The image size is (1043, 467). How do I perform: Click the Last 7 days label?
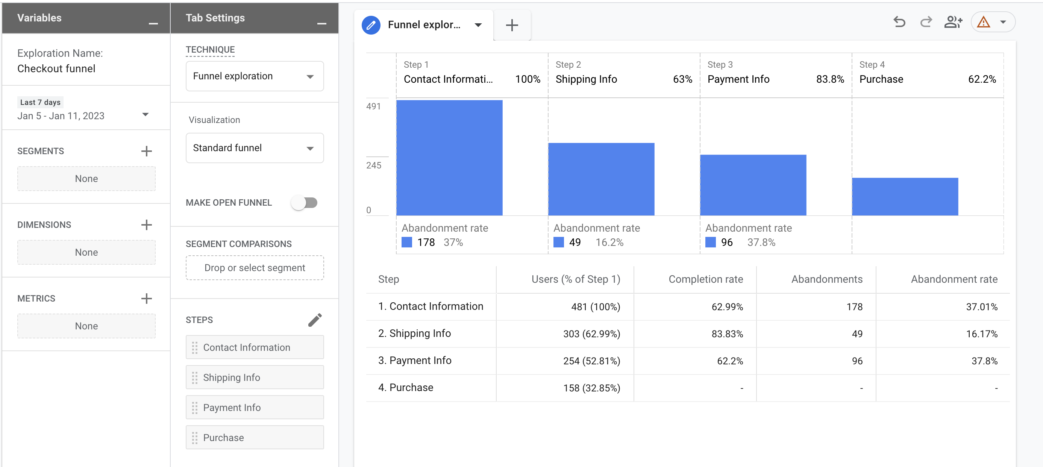[x=40, y=103]
